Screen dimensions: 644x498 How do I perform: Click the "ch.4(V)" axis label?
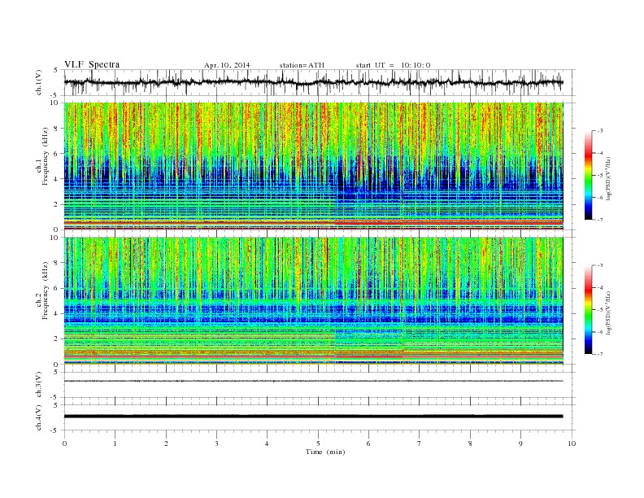[x=39, y=417]
